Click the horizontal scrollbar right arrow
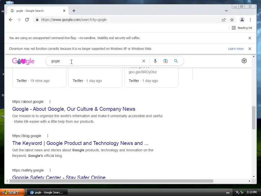This screenshot has width=261, height=196. point(249,181)
